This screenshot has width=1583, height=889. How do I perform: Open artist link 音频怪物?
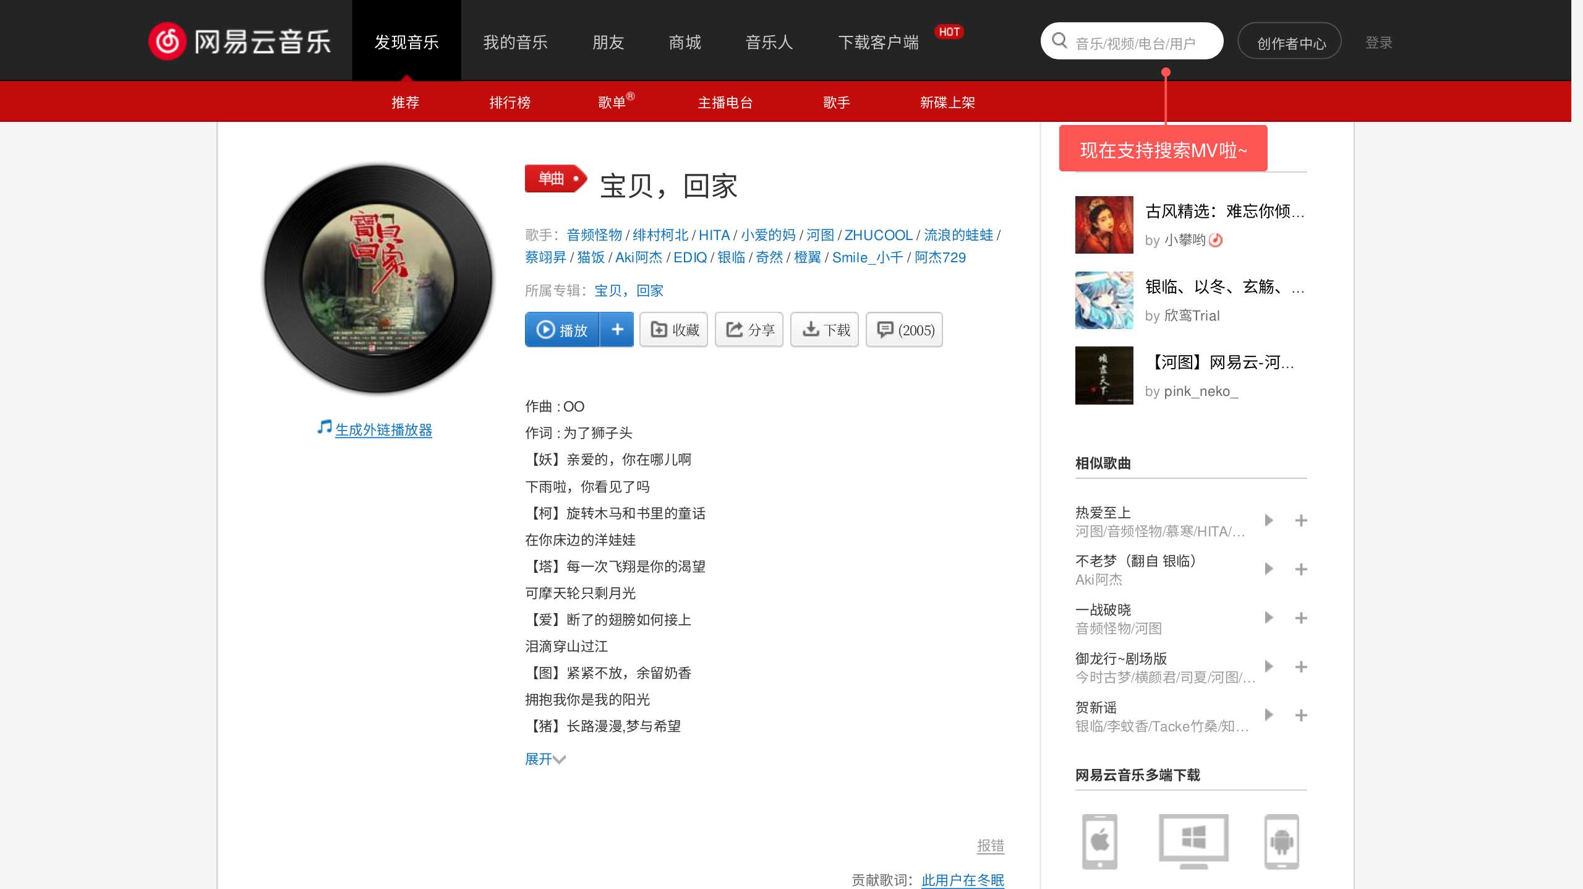point(594,235)
